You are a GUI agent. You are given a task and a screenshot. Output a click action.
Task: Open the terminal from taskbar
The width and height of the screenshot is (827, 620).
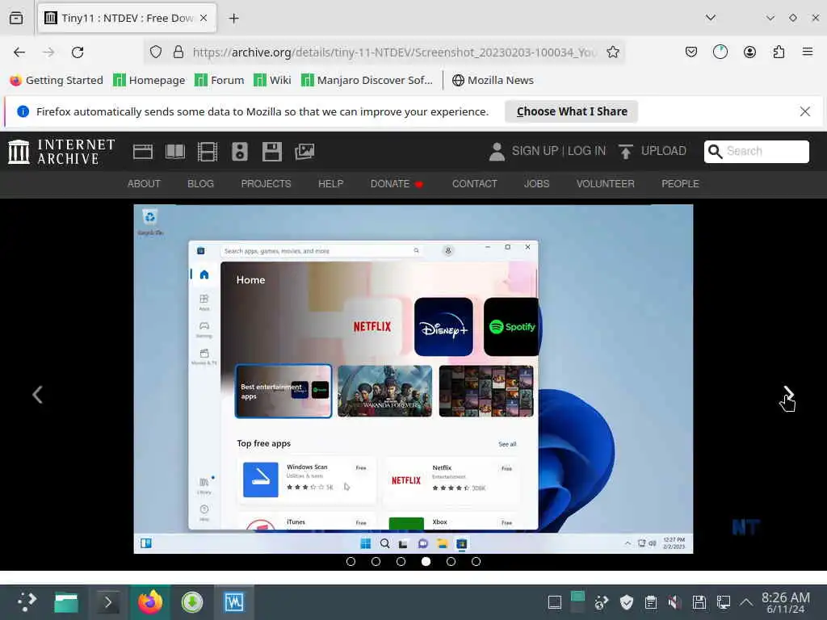coord(108,602)
